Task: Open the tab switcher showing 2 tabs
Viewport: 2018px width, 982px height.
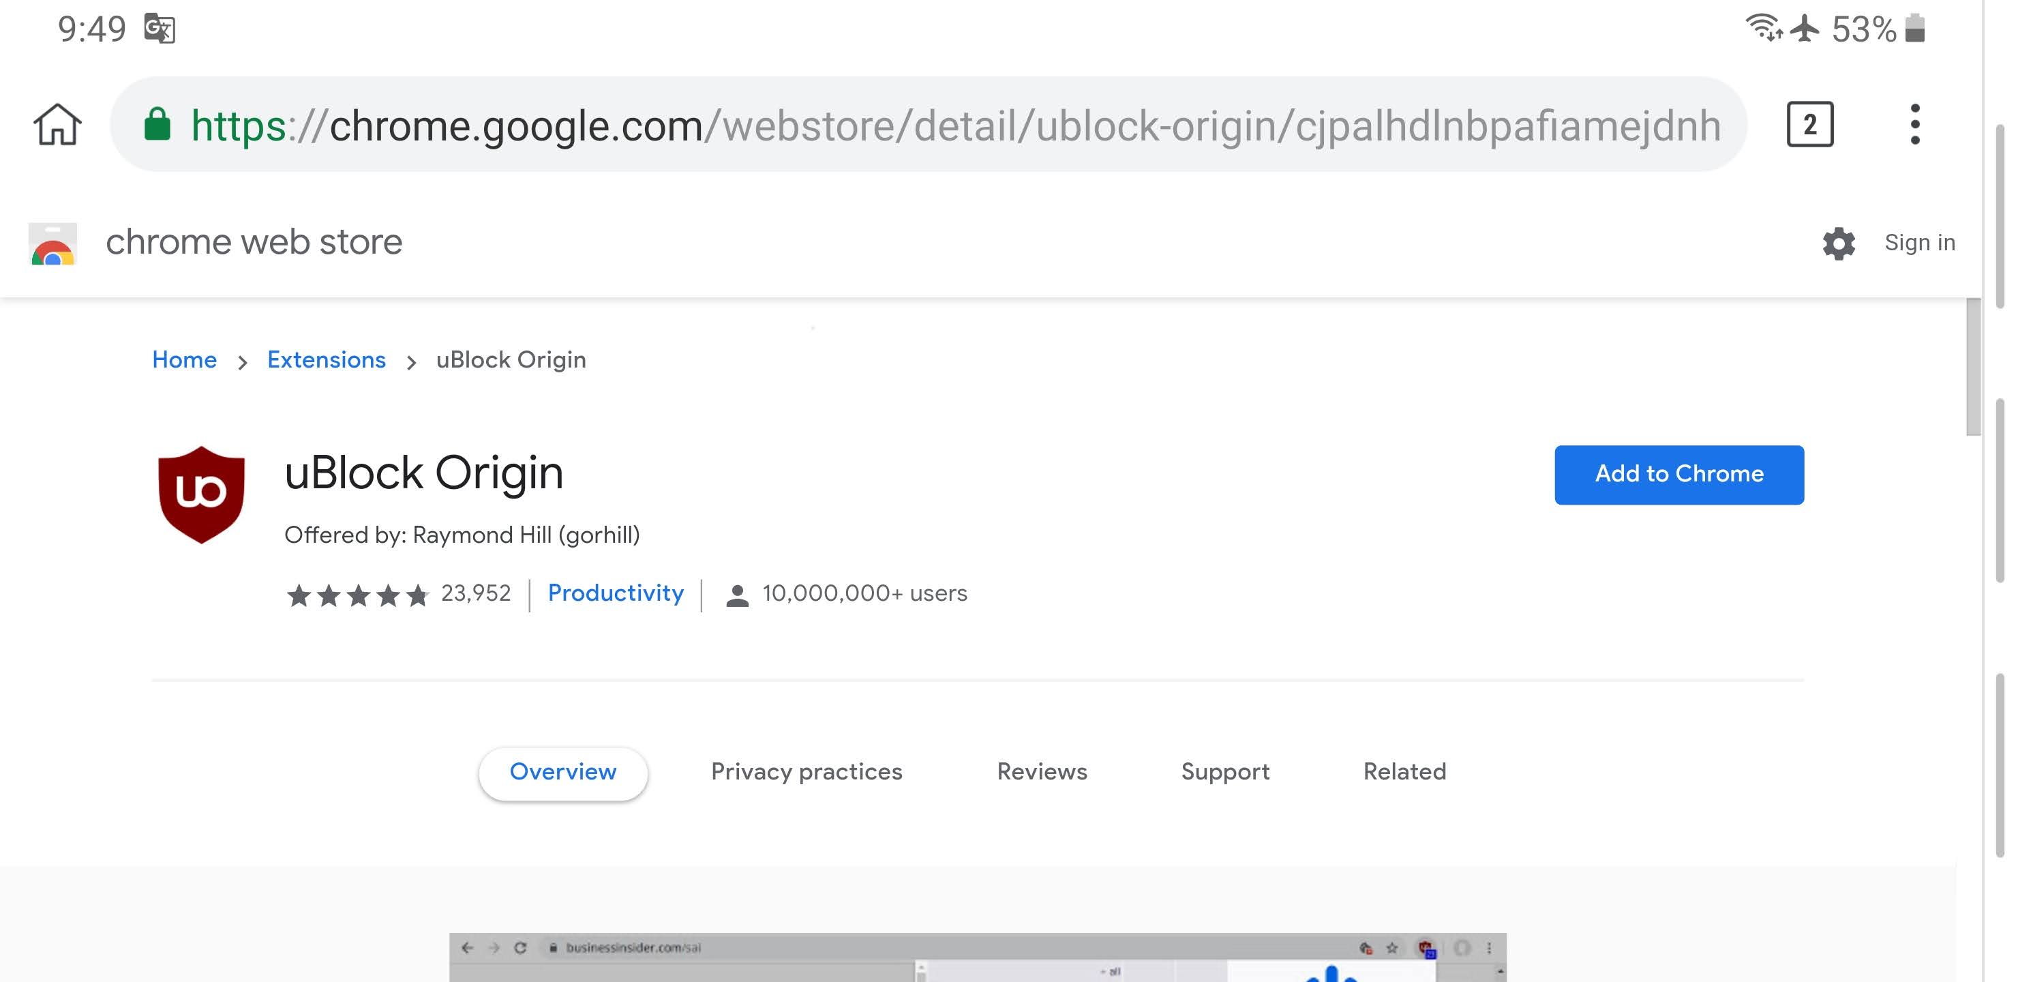Action: (x=1809, y=125)
